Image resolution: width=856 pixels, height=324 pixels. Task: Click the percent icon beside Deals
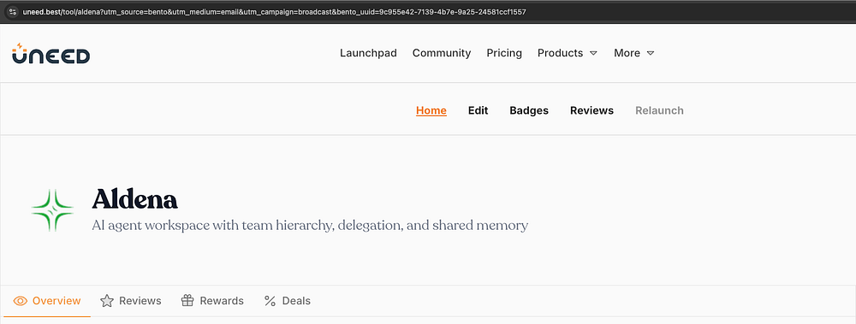[270, 301]
